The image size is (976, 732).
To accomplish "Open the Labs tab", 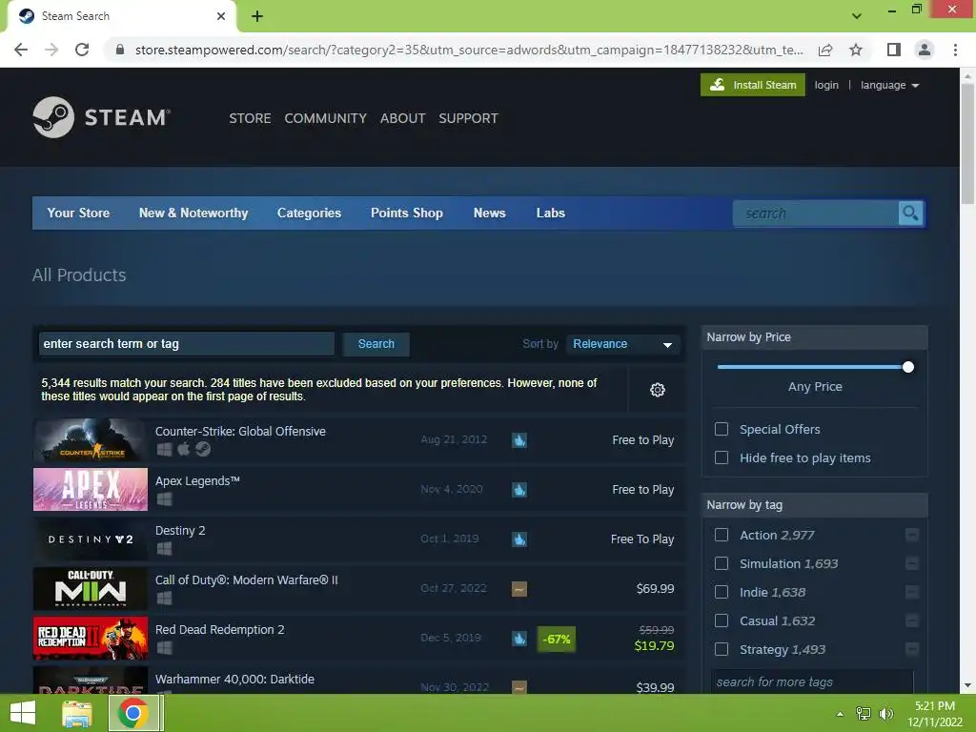I will pyautogui.click(x=551, y=213).
